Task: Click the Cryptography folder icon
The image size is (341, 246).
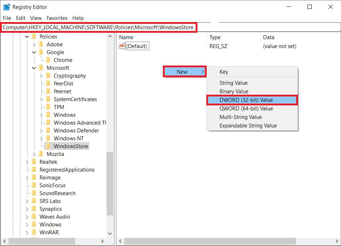Action: click(48, 75)
